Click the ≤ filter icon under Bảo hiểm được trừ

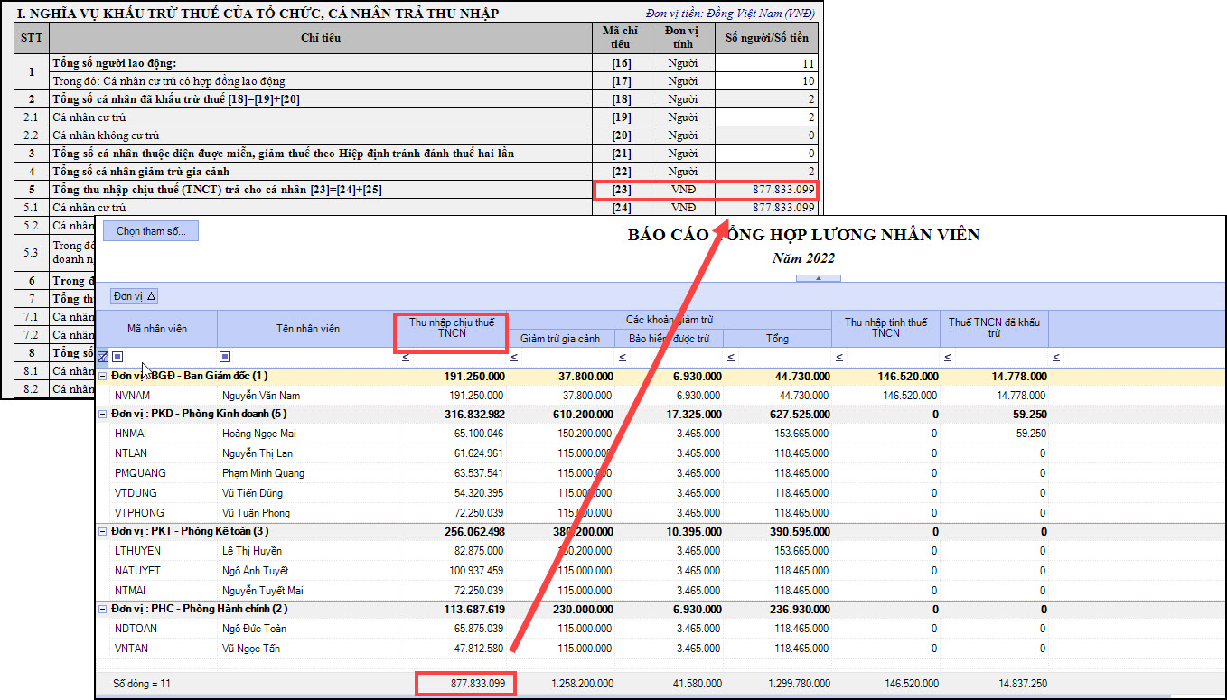[x=623, y=358]
